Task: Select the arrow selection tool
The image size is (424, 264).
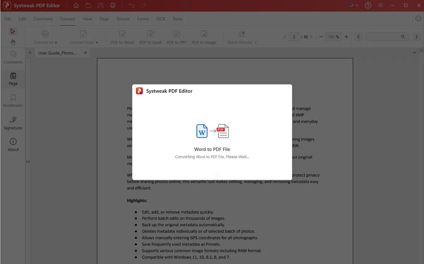Action: 13,31
